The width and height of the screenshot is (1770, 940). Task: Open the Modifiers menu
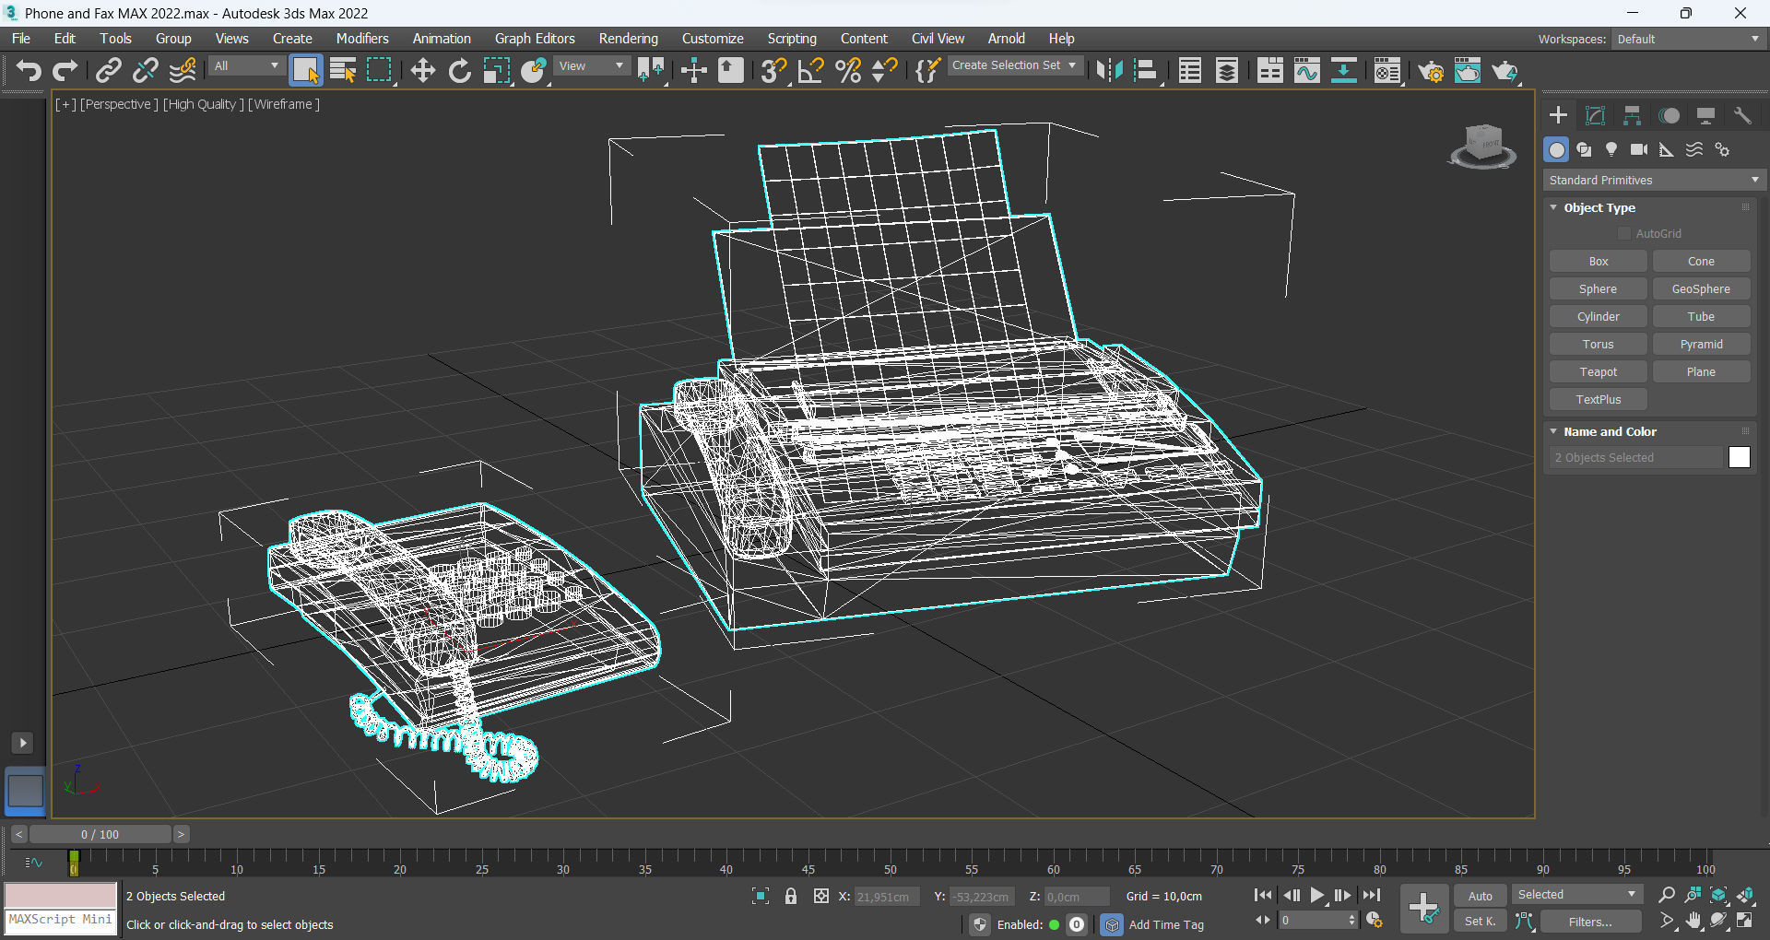(x=362, y=39)
